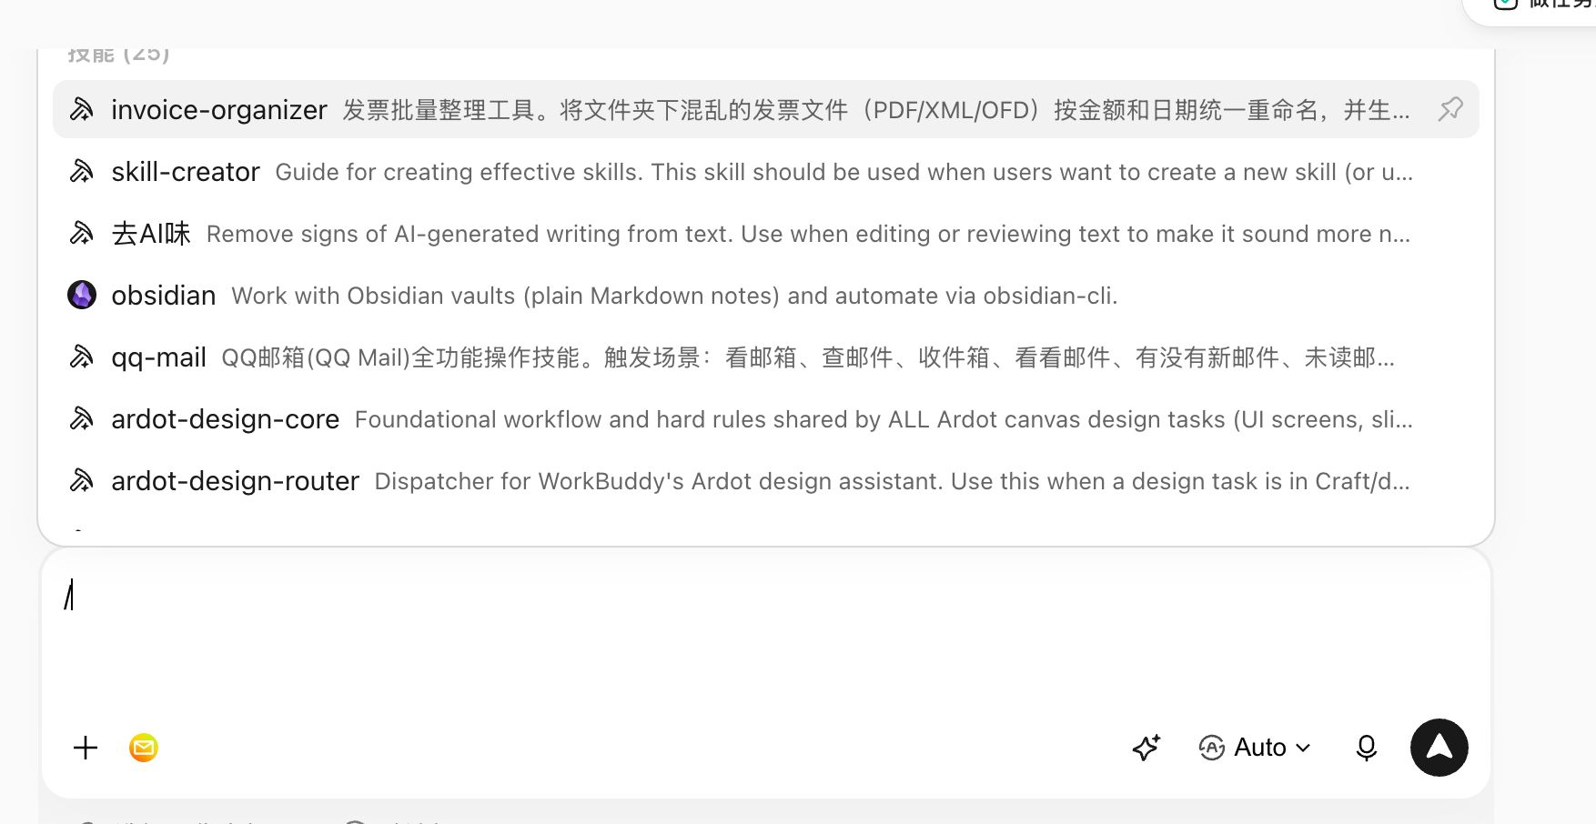Click the sparkle prompt enhance icon
The width and height of the screenshot is (1596, 824).
point(1146,748)
